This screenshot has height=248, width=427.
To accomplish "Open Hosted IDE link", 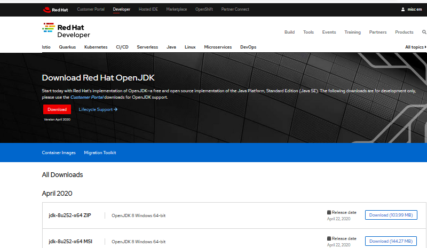I will tap(148, 9).
